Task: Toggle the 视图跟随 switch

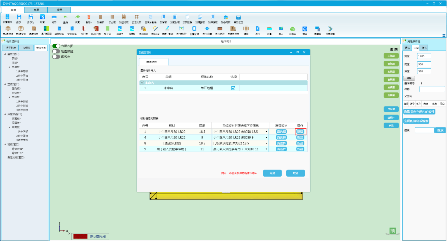Action: pos(56,51)
